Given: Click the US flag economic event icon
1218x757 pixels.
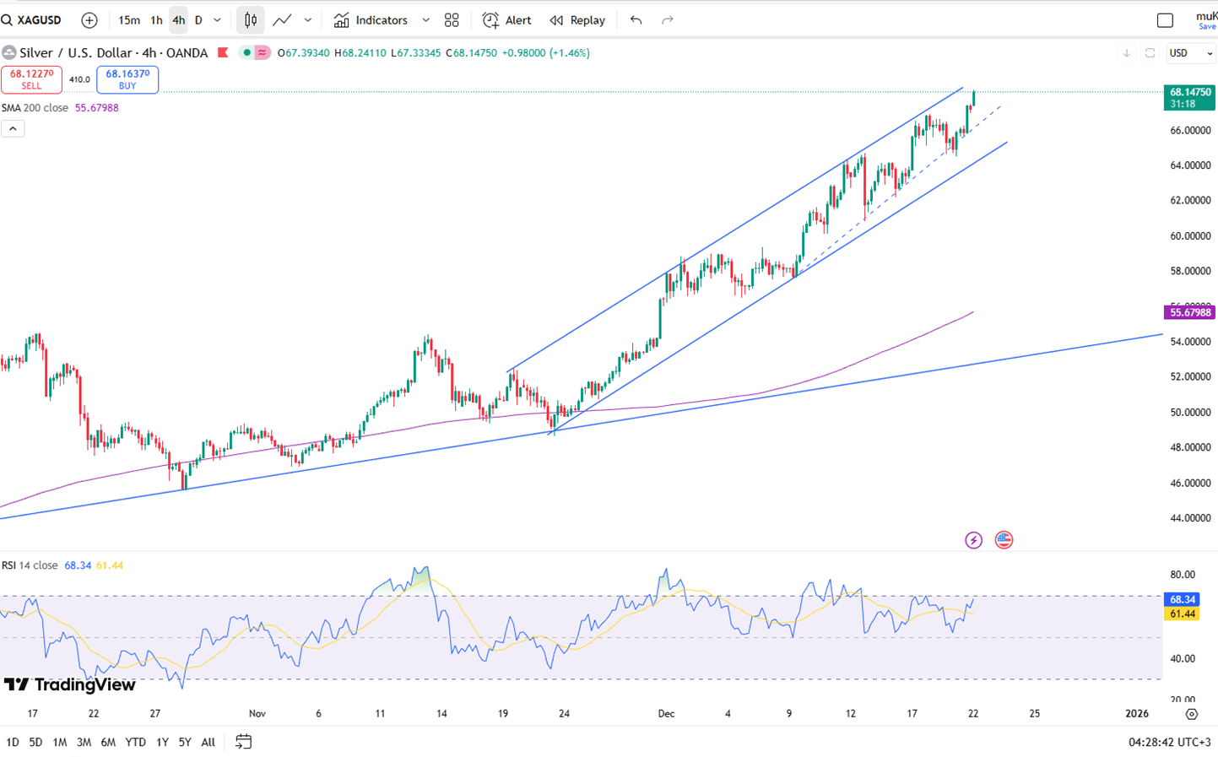Looking at the screenshot, I should tap(1004, 540).
